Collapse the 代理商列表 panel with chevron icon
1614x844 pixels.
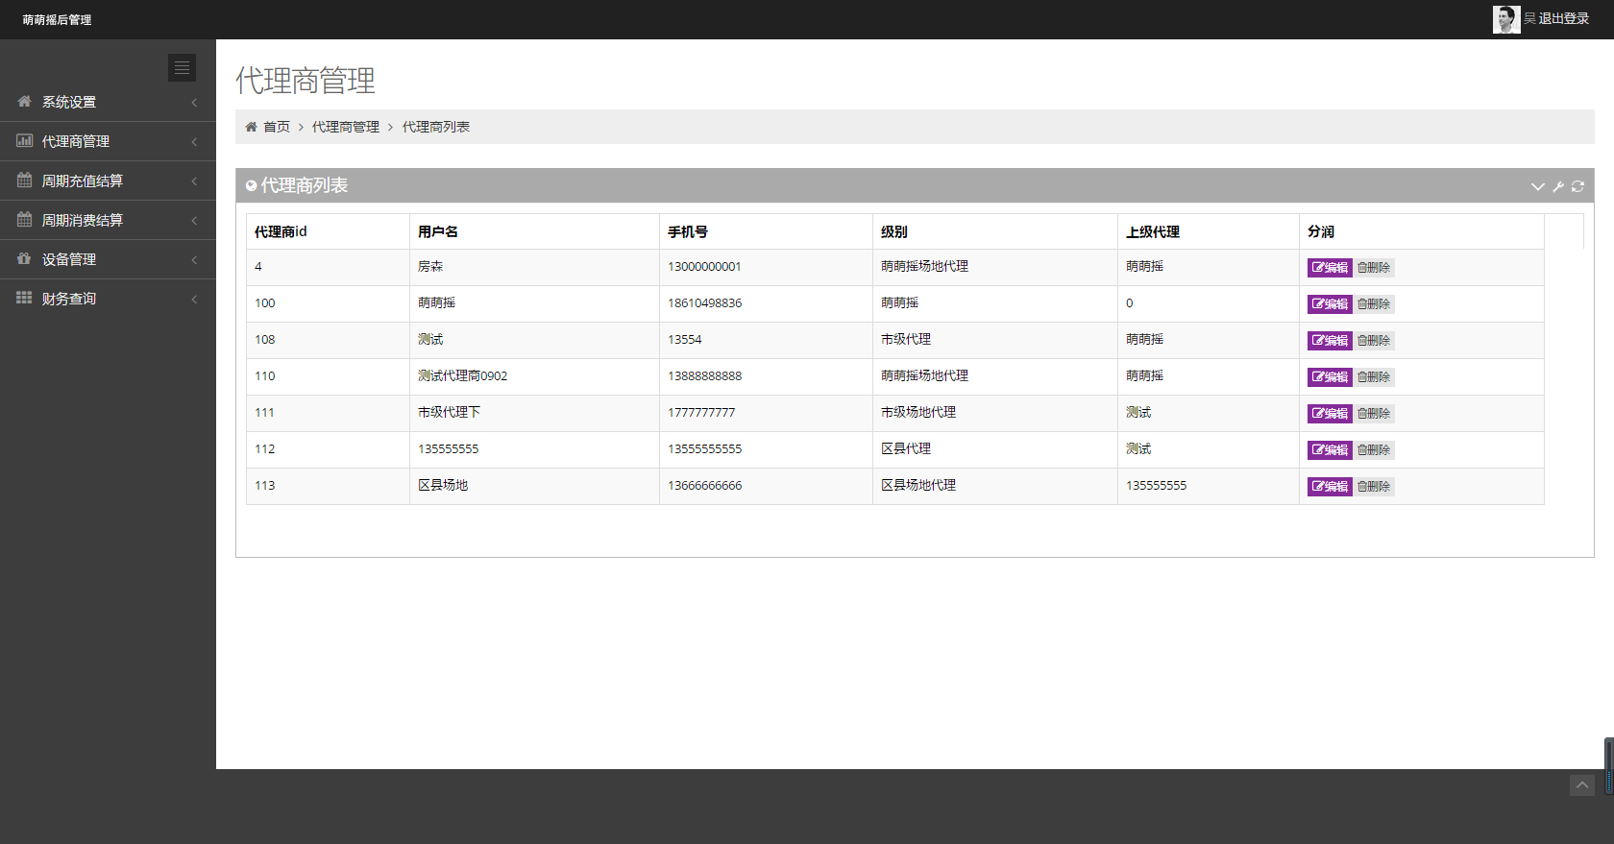(x=1537, y=186)
